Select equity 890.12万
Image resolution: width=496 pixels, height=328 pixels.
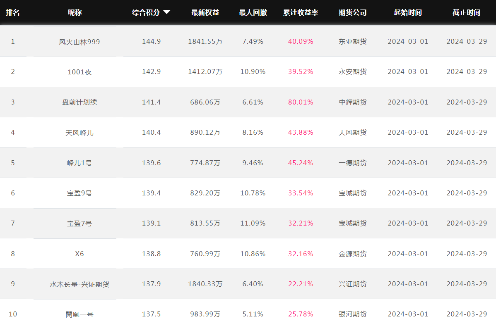pyautogui.click(x=205, y=132)
